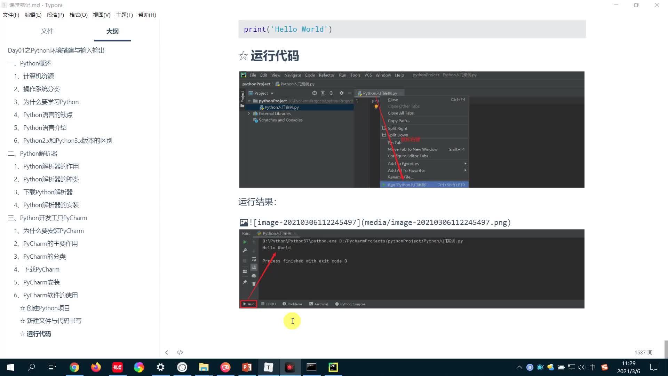The height and width of the screenshot is (376, 668).
Task: Click the document vertical scrollbar thumb
Action: [666, 349]
